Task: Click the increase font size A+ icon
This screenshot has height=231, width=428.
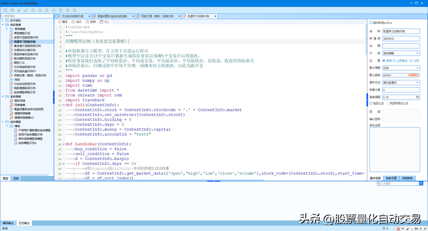Action: coord(26,10)
